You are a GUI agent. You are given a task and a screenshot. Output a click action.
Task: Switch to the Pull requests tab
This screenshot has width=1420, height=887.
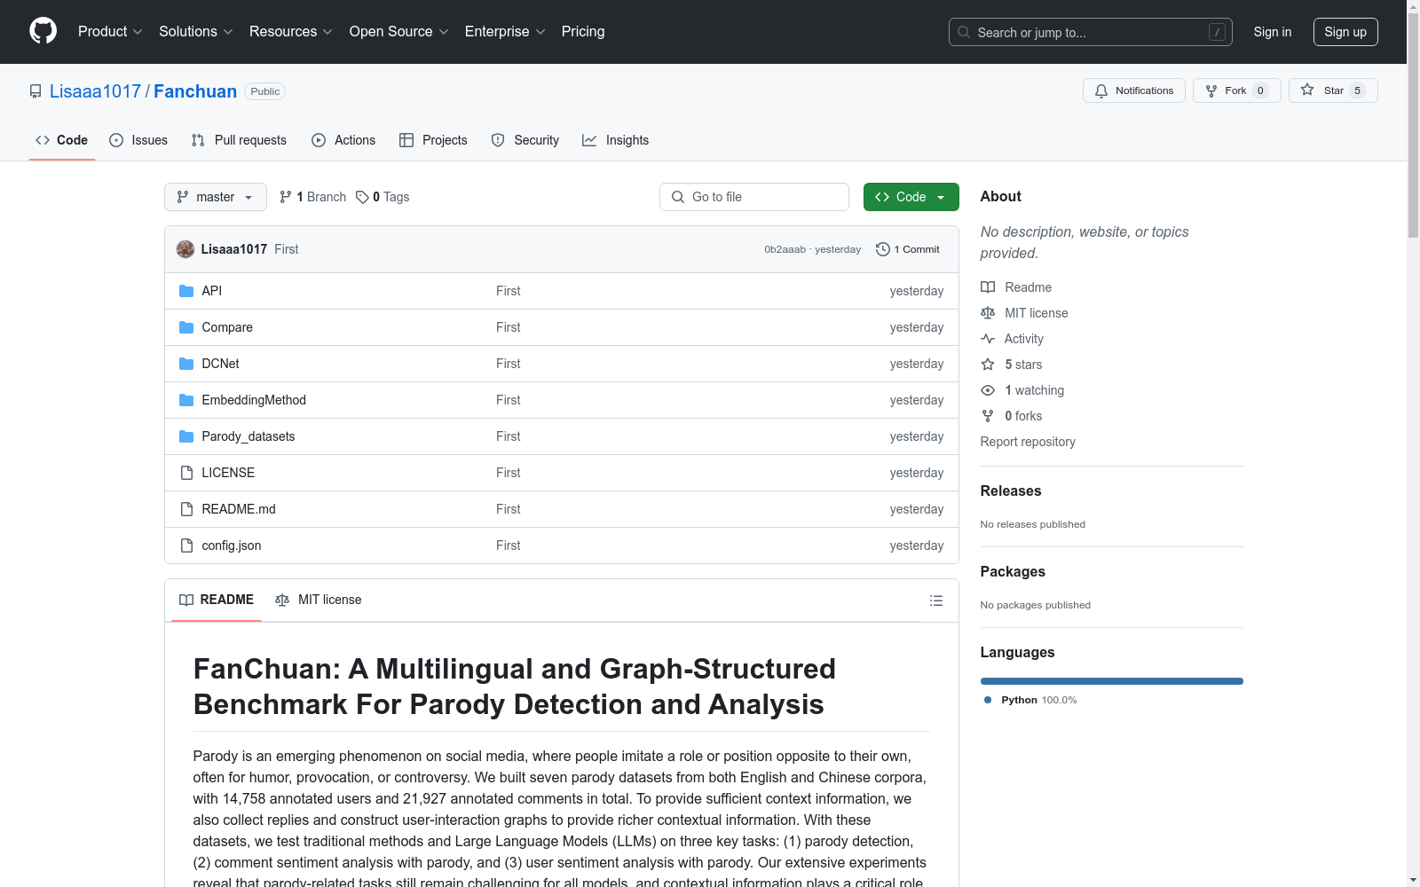click(239, 140)
